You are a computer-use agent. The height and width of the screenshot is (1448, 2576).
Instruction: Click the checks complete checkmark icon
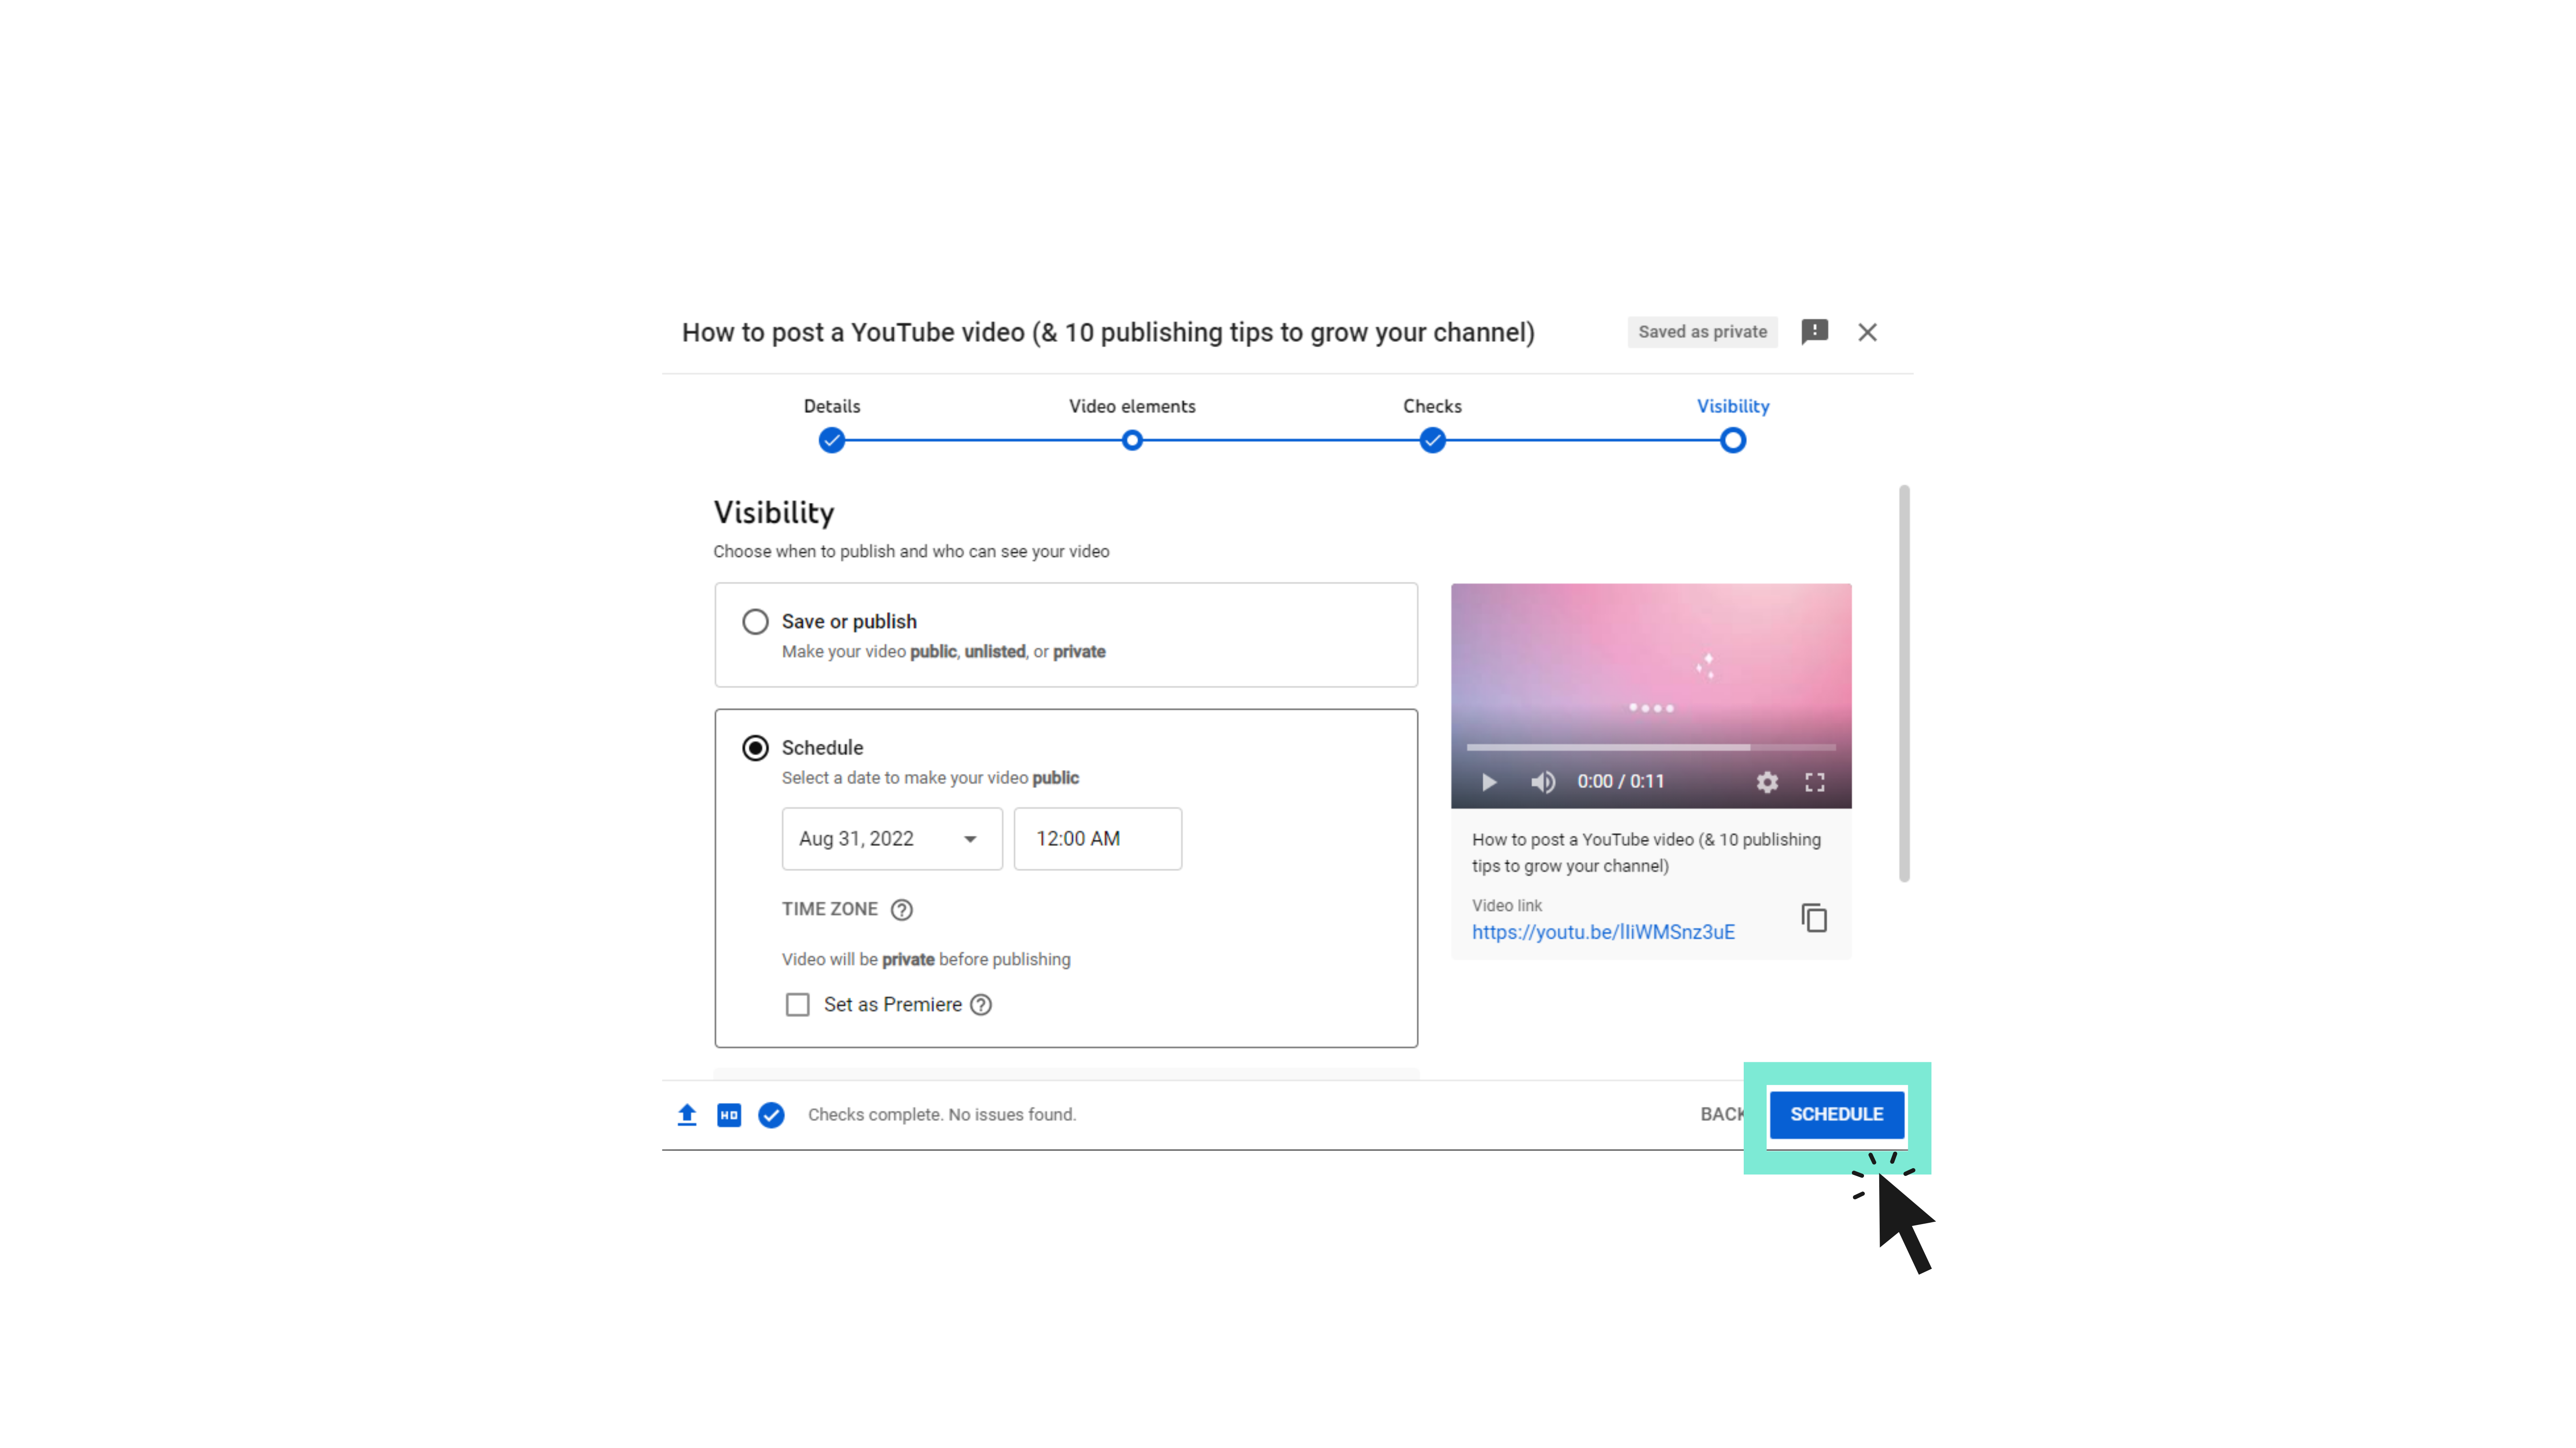tap(771, 1114)
